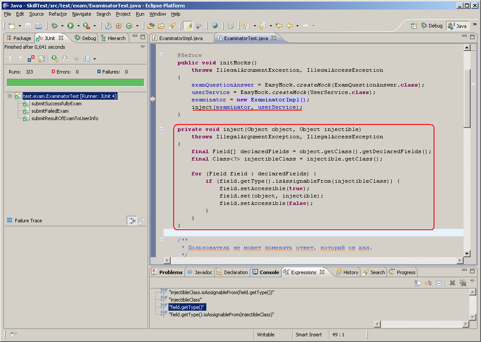
Task: Open the Debug launch toolbar icon
Action: [54, 26]
